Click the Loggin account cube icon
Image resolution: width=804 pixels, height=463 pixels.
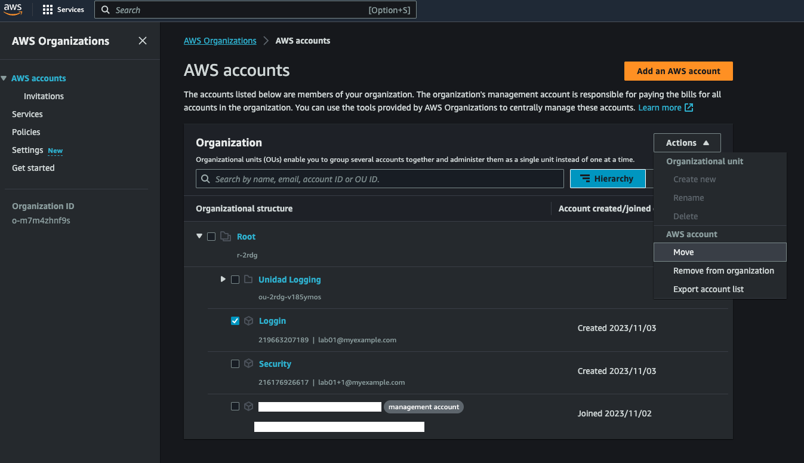pos(249,321)
